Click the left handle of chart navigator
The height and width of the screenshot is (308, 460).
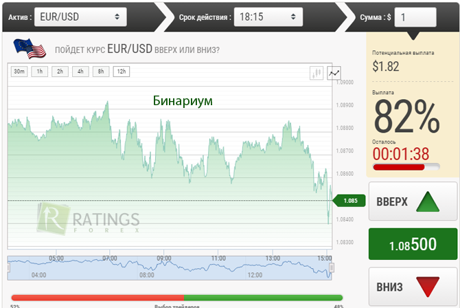[x=8, y=267]
